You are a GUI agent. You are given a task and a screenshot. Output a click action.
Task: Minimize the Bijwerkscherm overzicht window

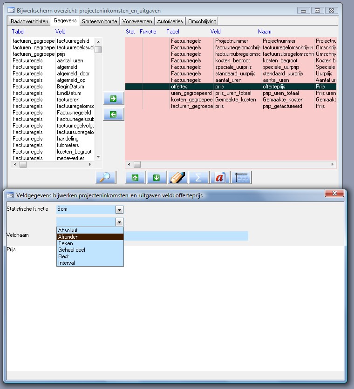click(x=303, y=11)
